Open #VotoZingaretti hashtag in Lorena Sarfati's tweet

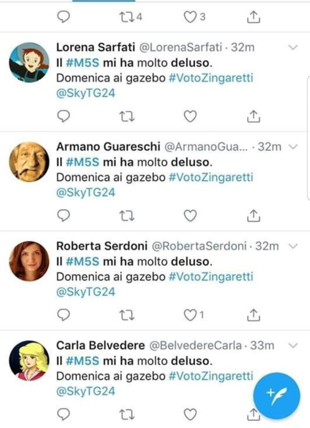(211, 78)
